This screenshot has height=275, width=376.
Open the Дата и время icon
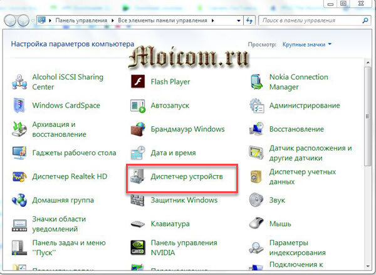pos(138,152)
